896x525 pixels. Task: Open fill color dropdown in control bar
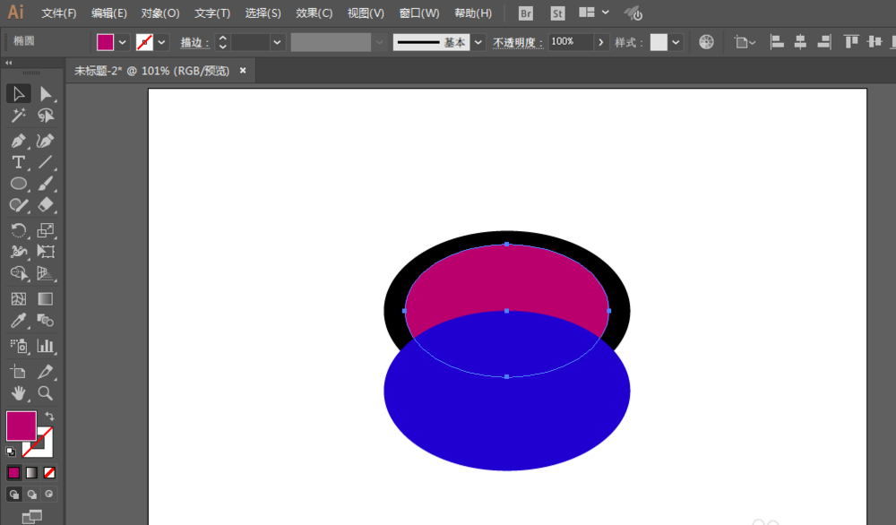122,42
